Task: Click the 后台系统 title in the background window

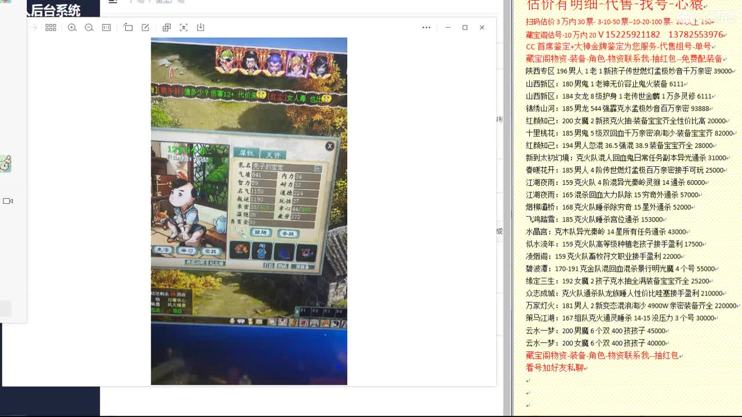Action: 54,10
